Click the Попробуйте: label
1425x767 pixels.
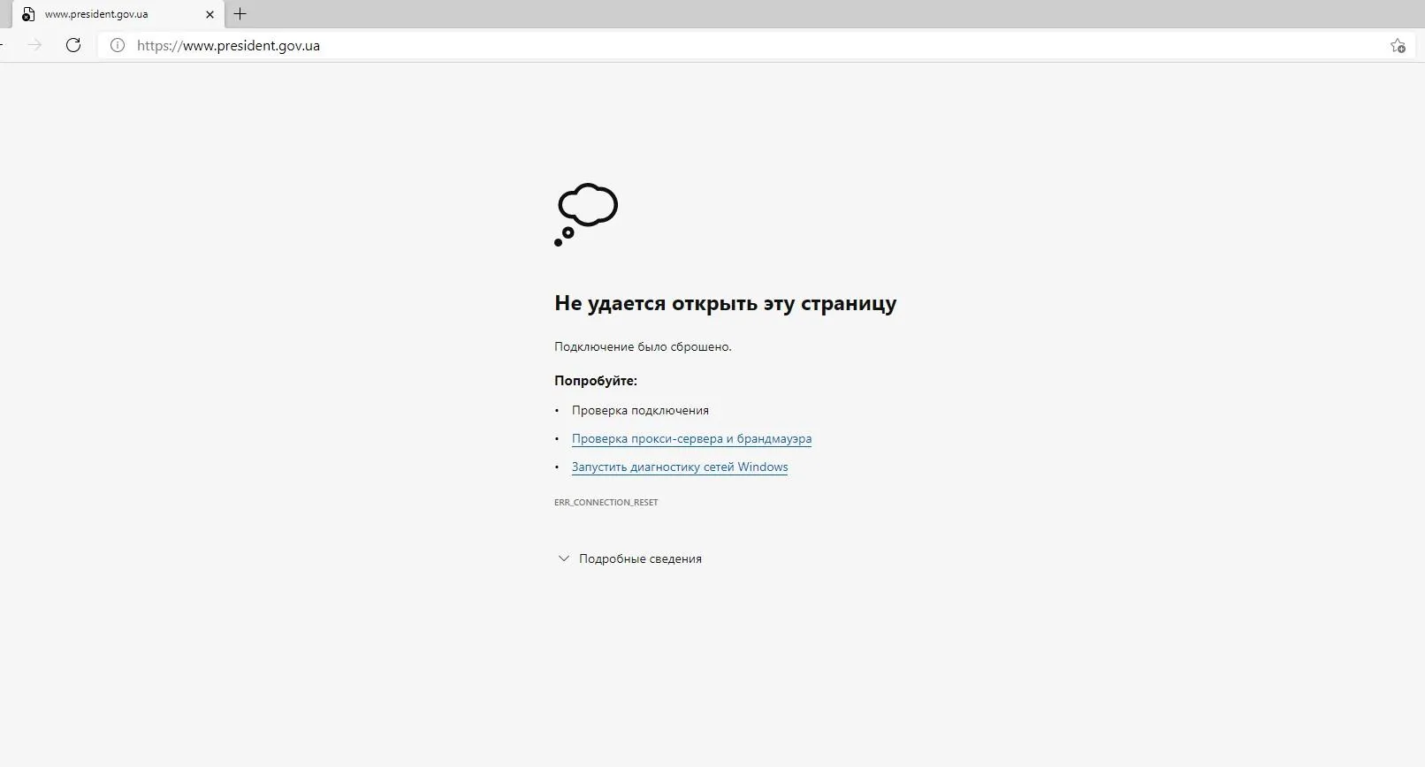pyautogui.click(x=596, y=381)
